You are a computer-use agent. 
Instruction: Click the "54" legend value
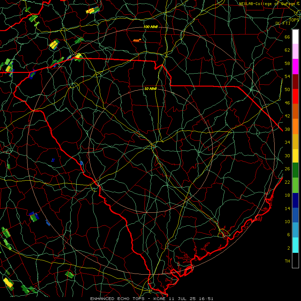287,76
